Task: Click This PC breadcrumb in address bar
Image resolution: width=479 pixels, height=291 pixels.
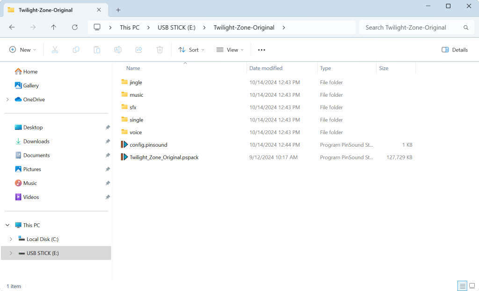Action: click(x=130, y=28)
